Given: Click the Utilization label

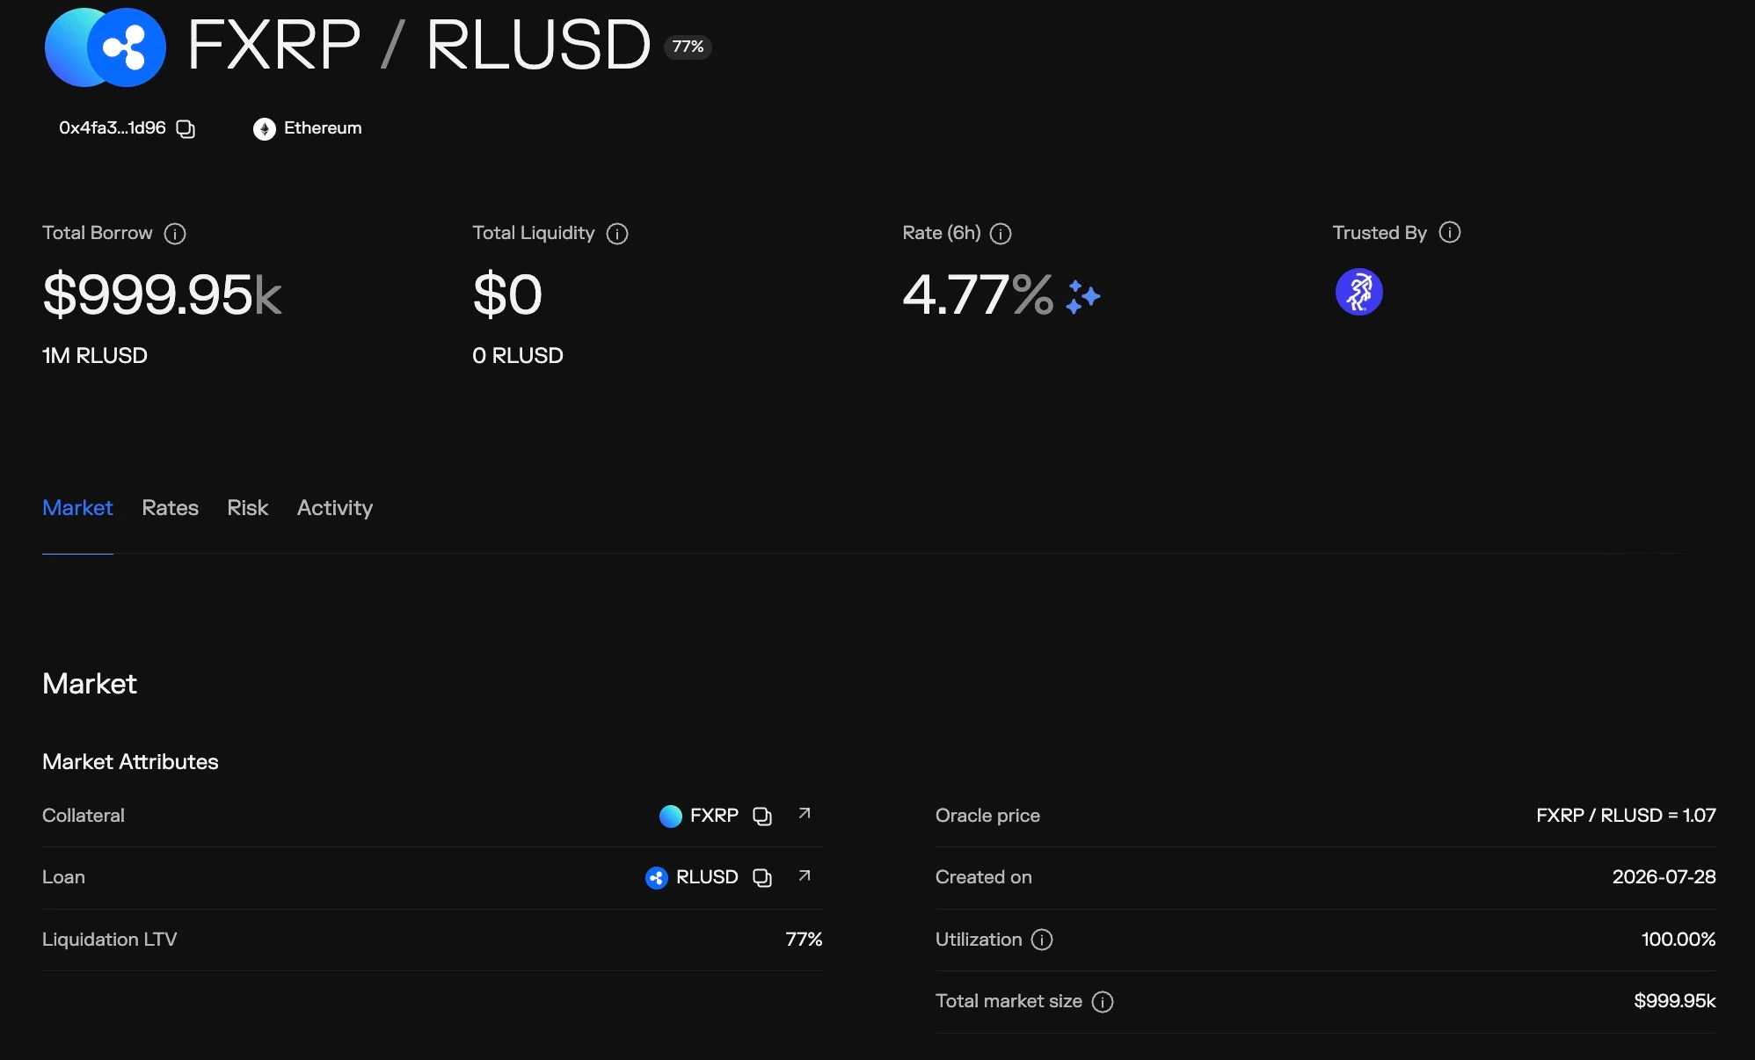Looking at the screenshot, I should click(x=979, y=940).
